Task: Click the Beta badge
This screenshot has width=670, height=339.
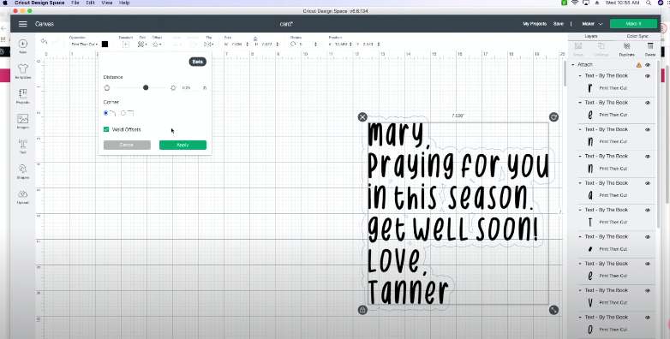Action: click(197, 62)
